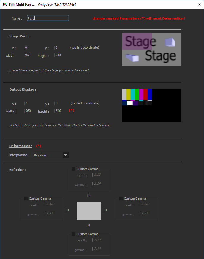Click the red asterisk next to Deformation
The height and width of the screenshot is (259, 204).
pos(39,146)
